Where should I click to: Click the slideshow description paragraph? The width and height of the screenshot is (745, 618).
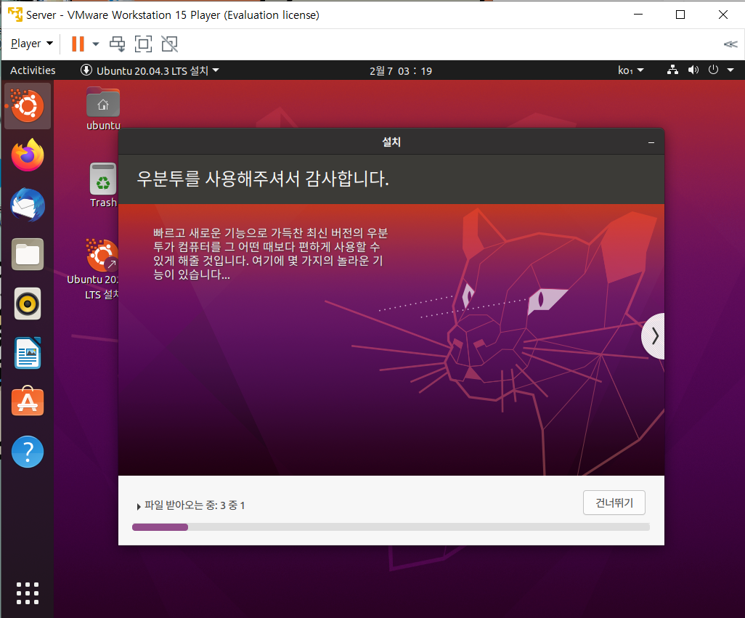click(270, 253)
